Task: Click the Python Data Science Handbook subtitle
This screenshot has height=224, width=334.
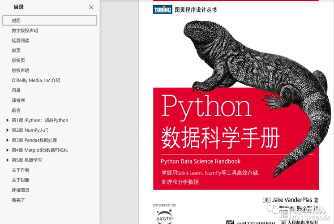Action: [201, 161]
